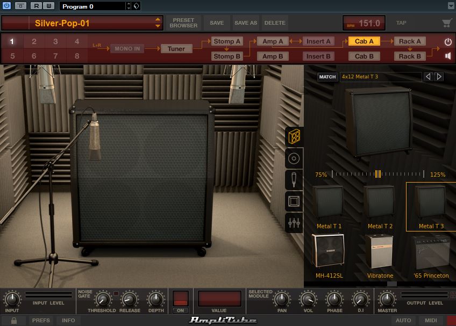Expand the Program 0 selector

pos(128,6)
